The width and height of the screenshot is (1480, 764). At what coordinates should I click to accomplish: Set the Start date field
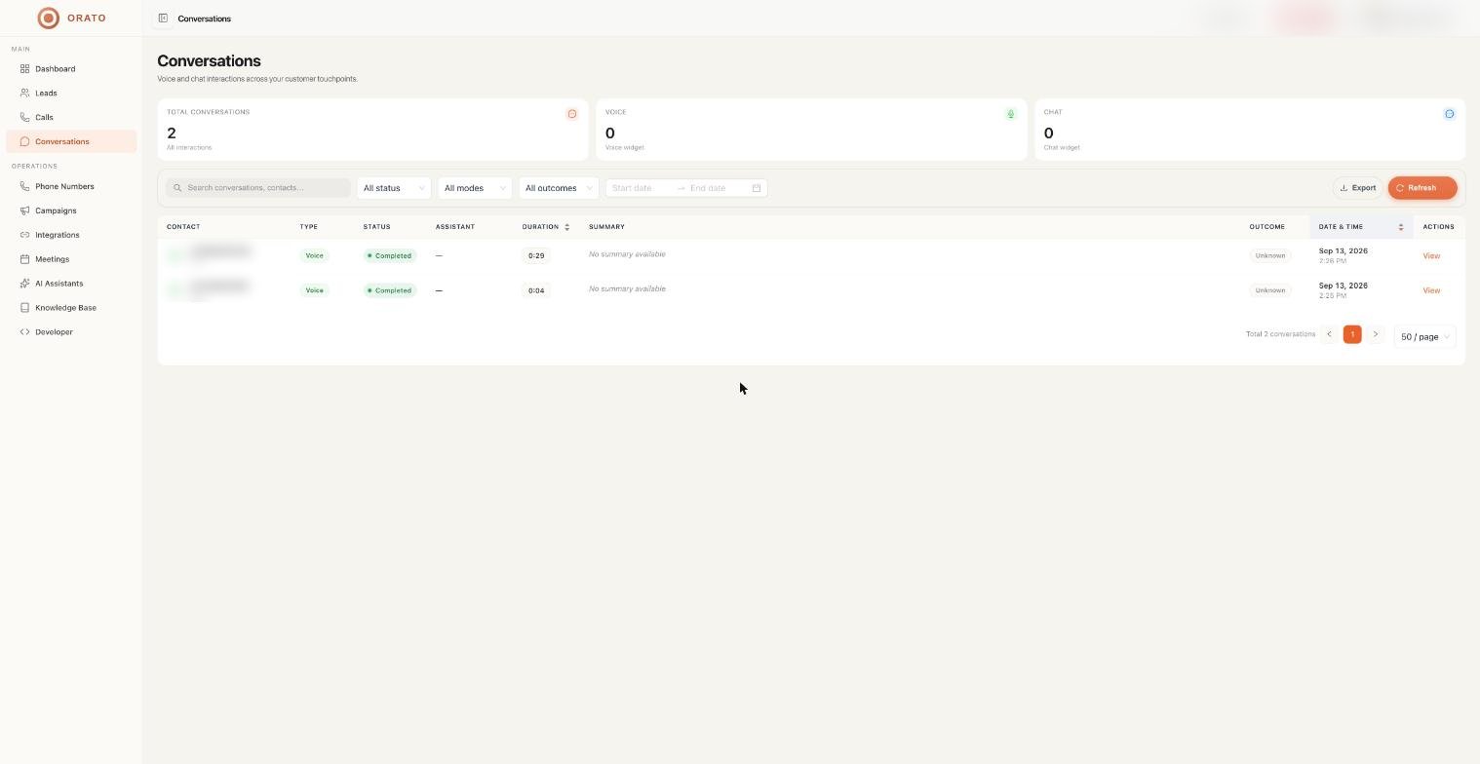pyautogui.click(x=641, y=188)
